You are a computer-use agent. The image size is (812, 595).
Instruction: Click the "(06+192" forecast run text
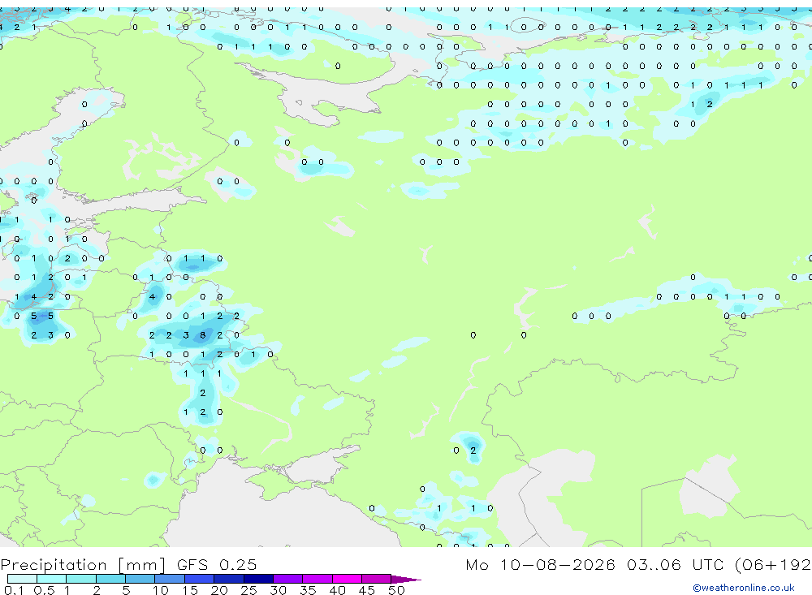point(773,564)
